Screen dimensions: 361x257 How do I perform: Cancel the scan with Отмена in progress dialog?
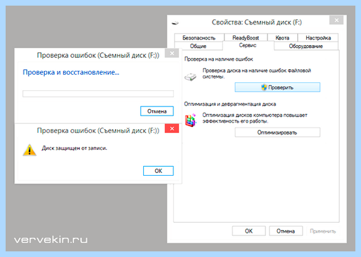(x=157, y=111)
